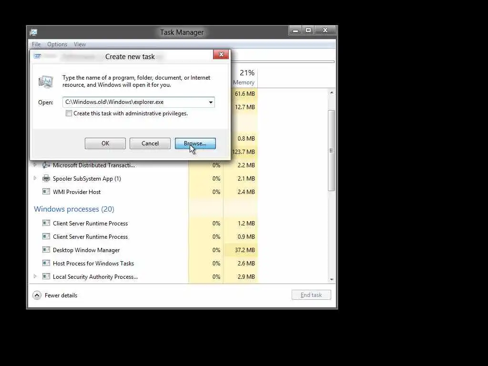Image resolution: width=488 pixels, height=366 pixels.
Task: Click the Browse... button
Action: click(195, 143)
